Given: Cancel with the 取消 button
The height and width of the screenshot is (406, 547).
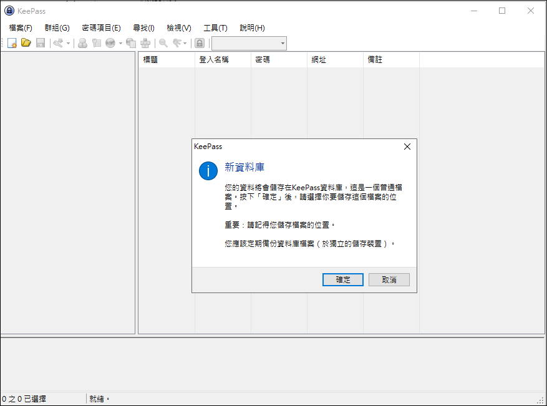Looking at the screenshot, I should pos(389,280).
